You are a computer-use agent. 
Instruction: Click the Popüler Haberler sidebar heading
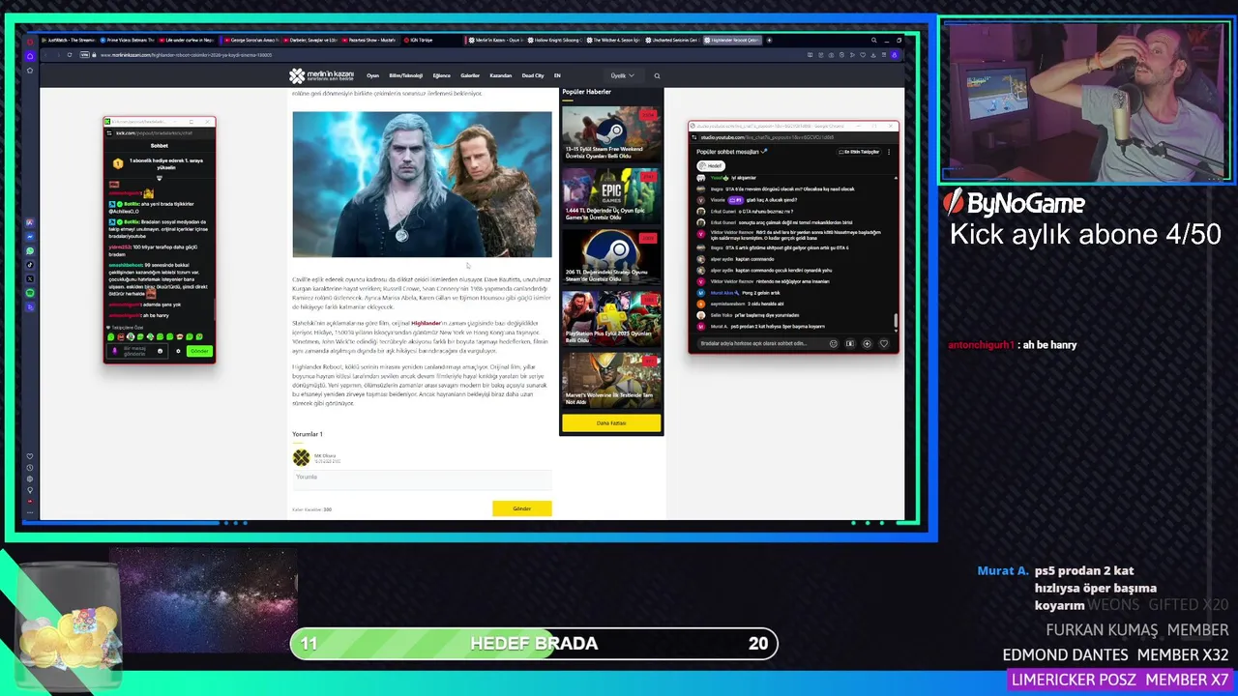(x=587, y=92)
